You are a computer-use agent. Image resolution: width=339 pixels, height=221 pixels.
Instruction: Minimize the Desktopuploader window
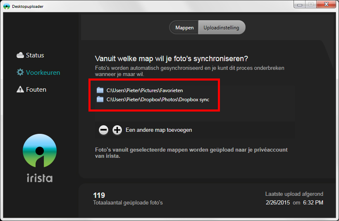300,4
